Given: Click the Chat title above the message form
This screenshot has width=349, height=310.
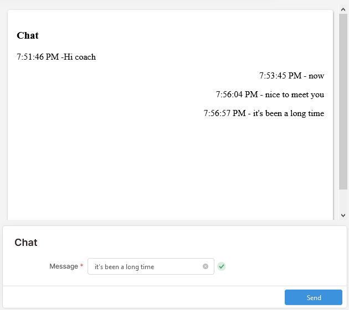Looking at the screenshot, I should tap(26, 242).
